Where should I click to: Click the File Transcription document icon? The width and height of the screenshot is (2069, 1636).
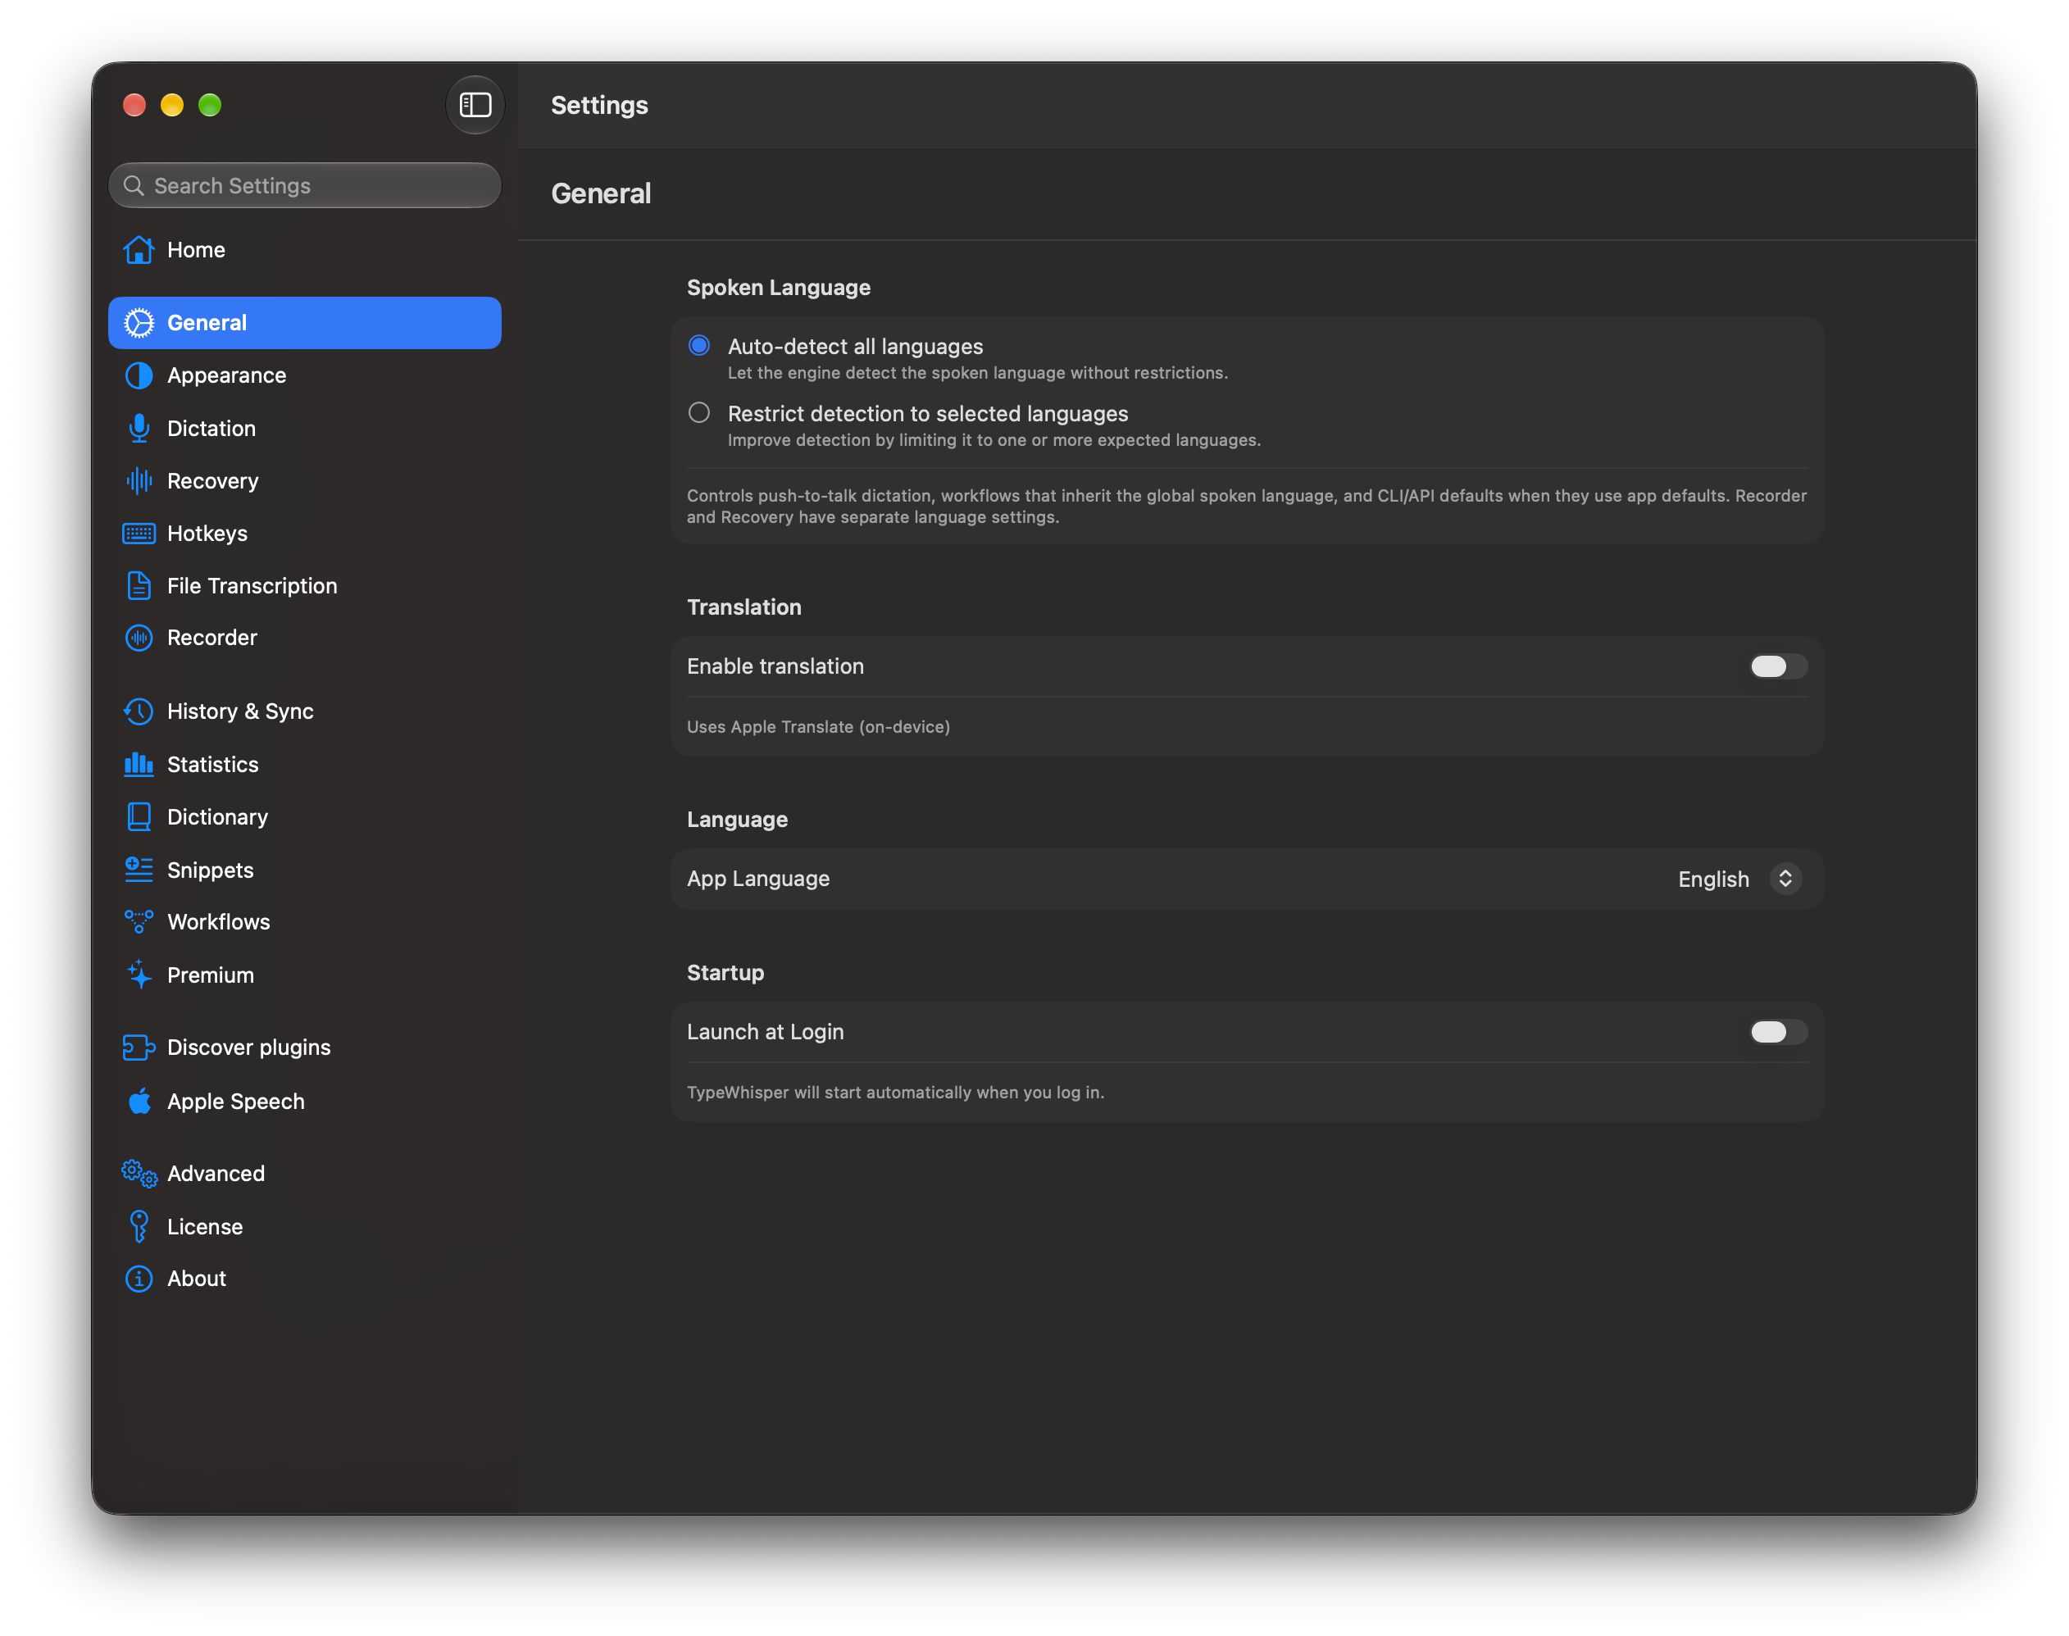pos(139,585)
